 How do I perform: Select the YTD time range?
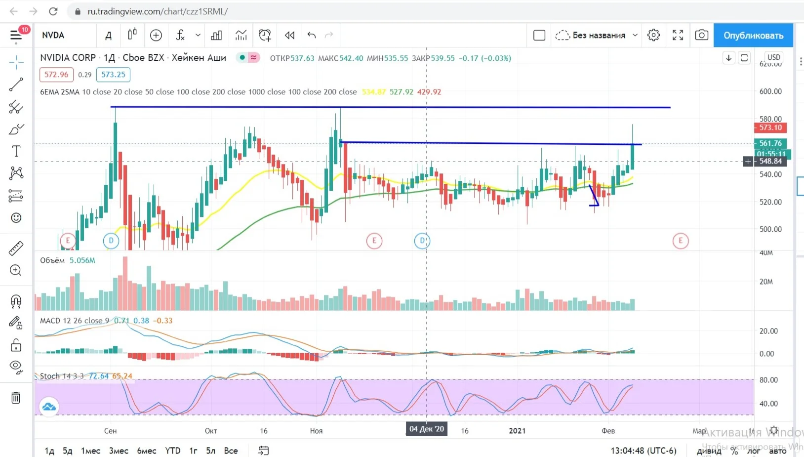click(x=173, y=451)
